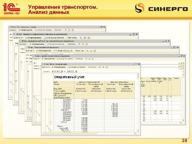
Task: Click Сформировать in Рапорт о работе window
Action: tap(49, 59)
